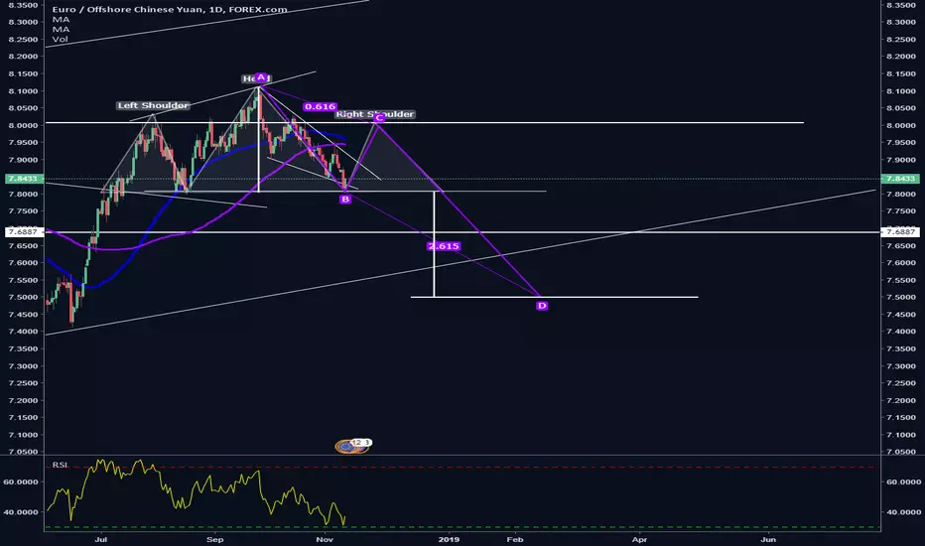Click the Sep label on time axis
Screen dimensions: 925x546
point(215,539)
